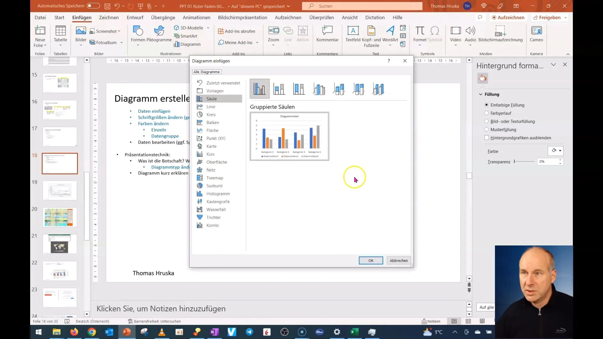Click Abbrechen in chart dialog
603x339 pixels.
tap(399, 261)
